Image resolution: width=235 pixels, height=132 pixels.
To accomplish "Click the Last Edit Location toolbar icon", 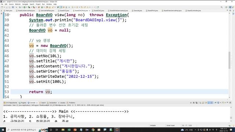I will [82, 7].
